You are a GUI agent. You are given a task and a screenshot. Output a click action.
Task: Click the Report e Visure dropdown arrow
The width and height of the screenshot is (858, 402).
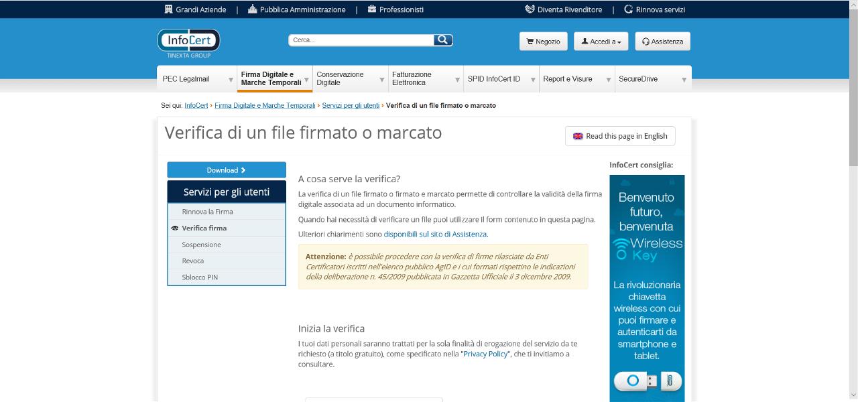coord(608,80)
